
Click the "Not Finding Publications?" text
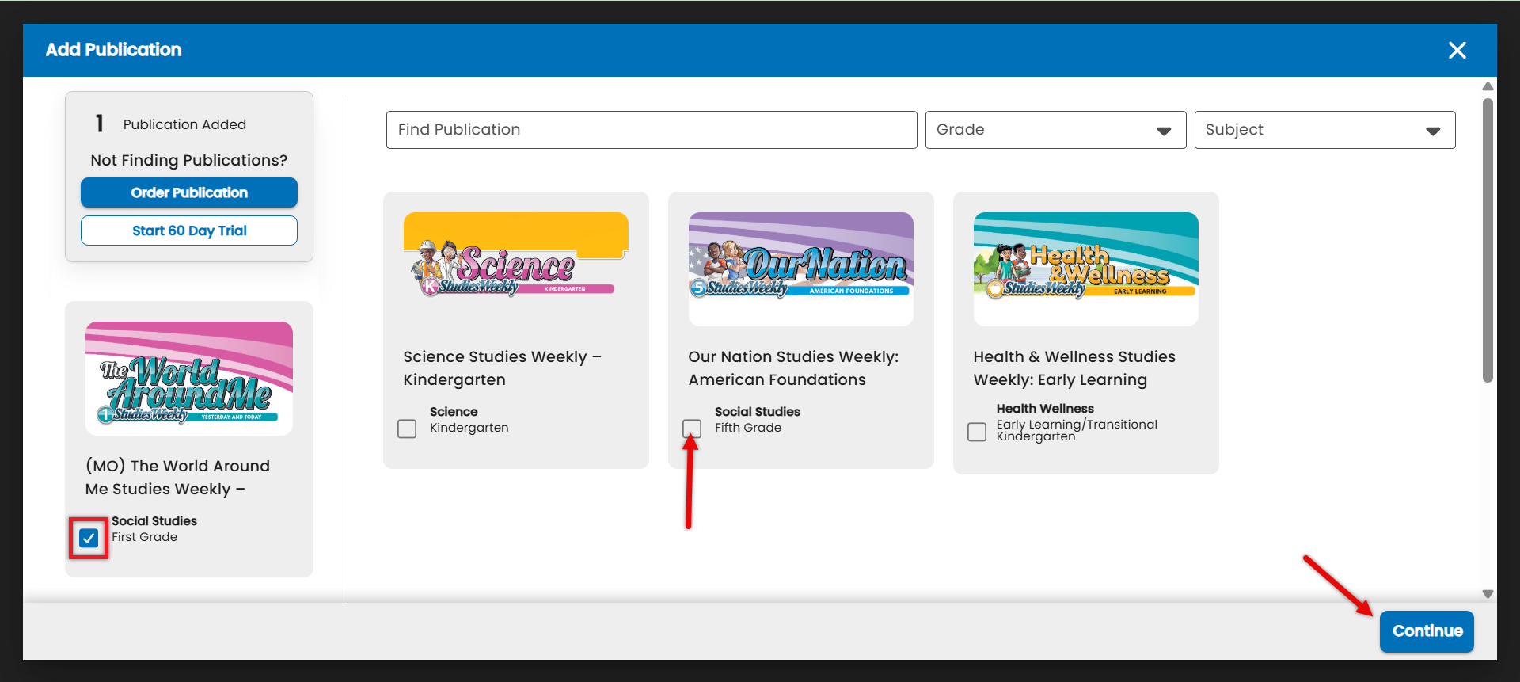coord(189,160)
